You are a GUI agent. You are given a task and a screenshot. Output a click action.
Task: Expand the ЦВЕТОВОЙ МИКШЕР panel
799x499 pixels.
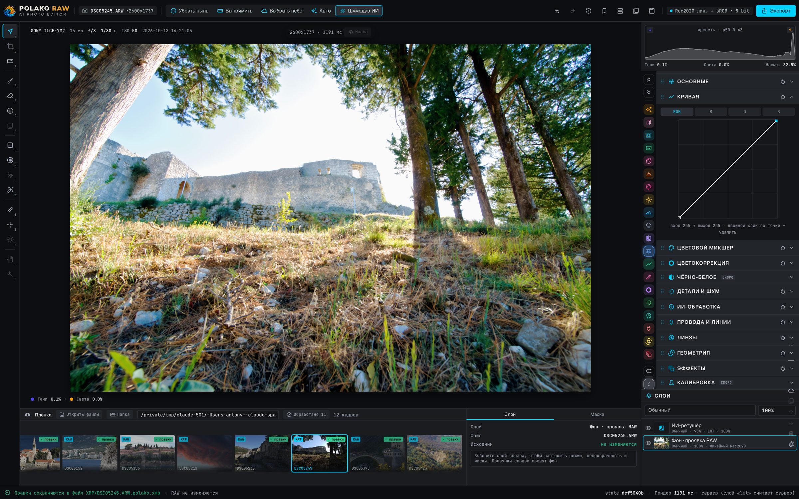(792, 248)
